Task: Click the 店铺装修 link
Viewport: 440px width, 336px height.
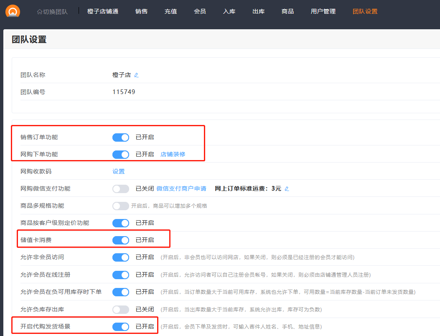Action: pyautogui.click(x=173, y=155)
